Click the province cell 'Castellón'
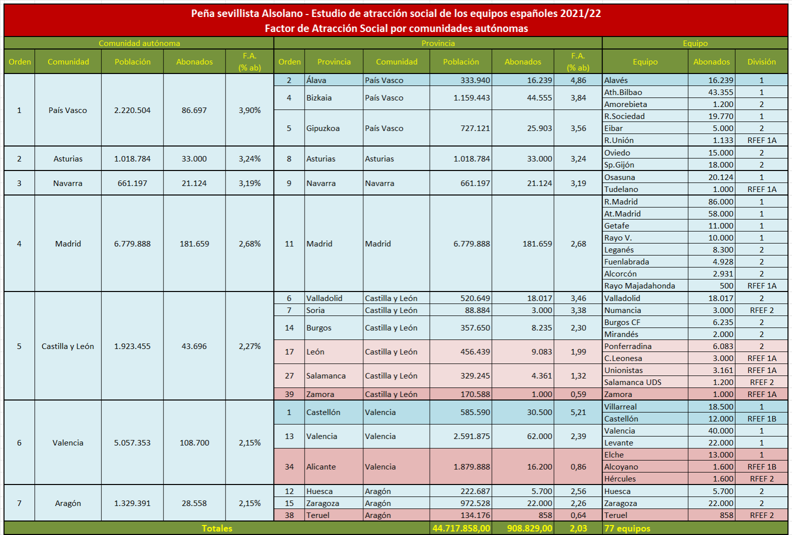This screenshot has height=535, width=792. (x=334, y=412)
